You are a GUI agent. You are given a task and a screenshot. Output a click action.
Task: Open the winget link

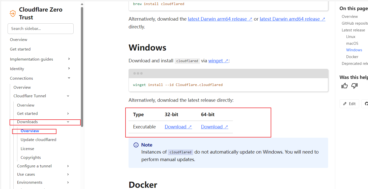click(218, 61)
